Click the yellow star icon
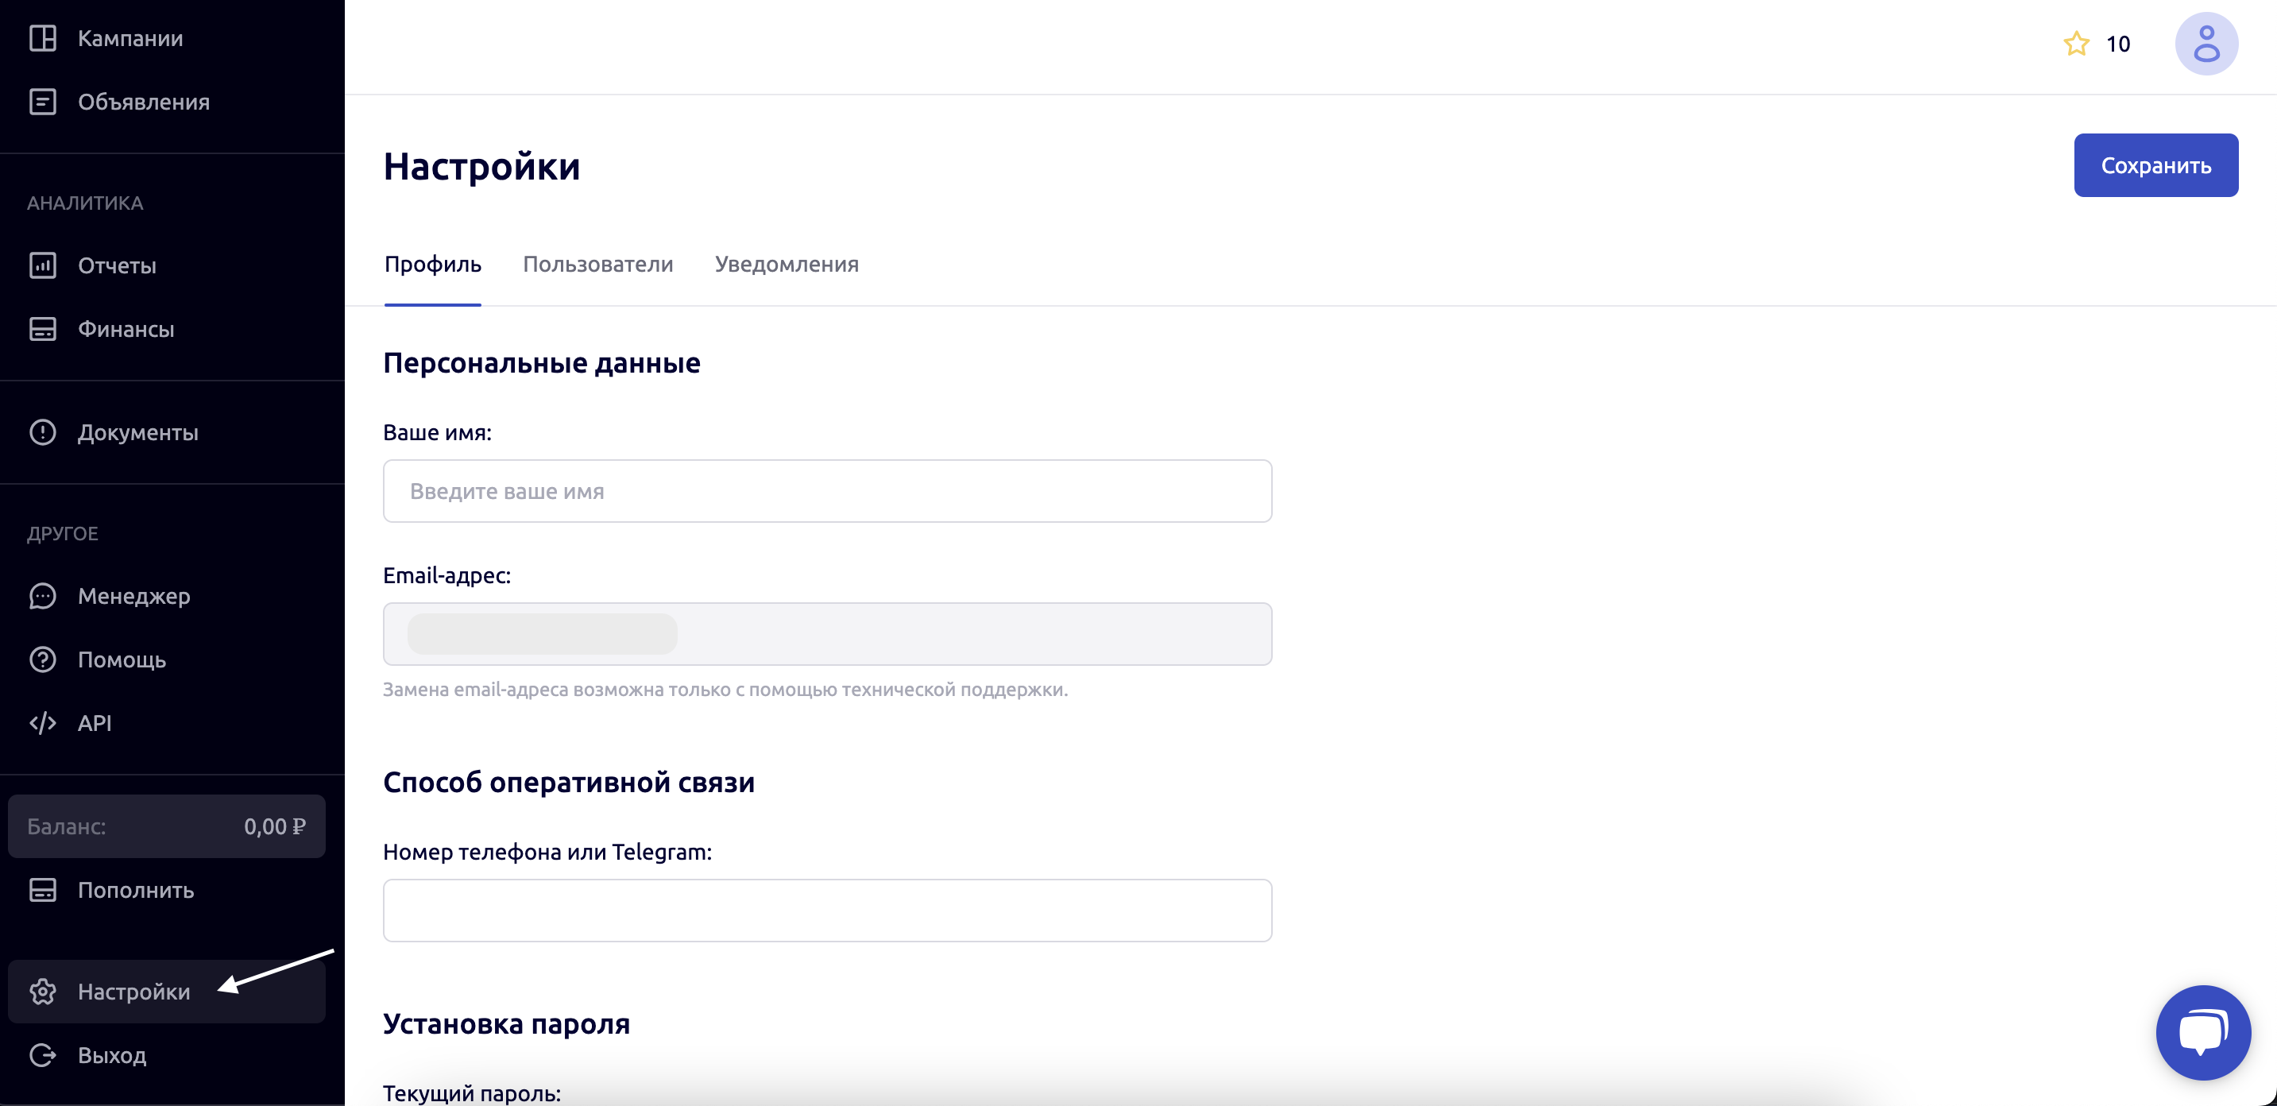2277x1106 pixels. tap(2076, 44)
